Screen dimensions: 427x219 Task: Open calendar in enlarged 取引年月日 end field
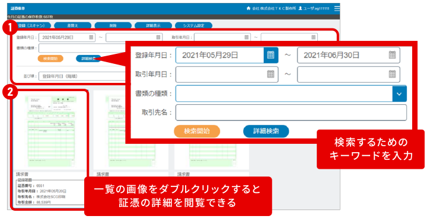coord(392,74)
